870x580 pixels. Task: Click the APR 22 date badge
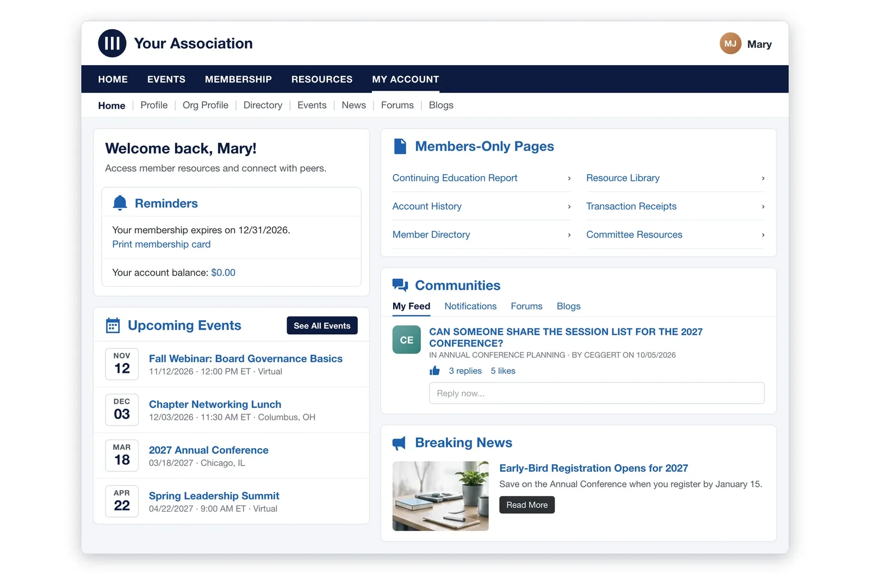pyautogui.click(x=122, y=501)
